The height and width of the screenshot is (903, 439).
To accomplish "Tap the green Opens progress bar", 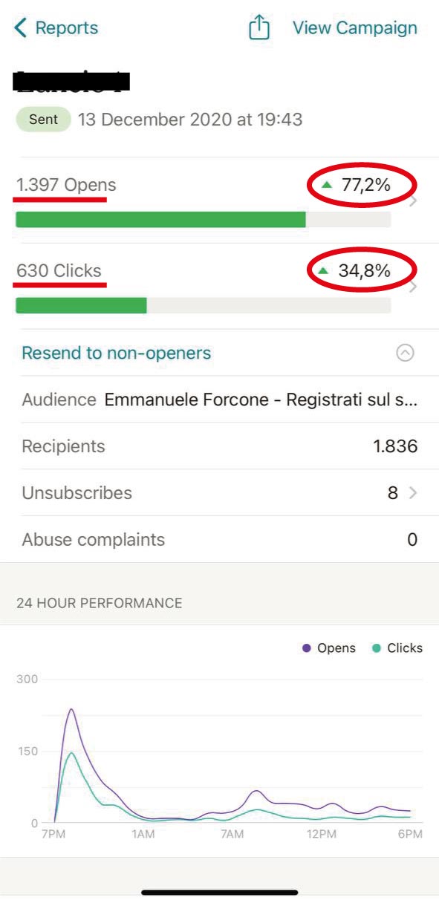I will click(160, 219).
